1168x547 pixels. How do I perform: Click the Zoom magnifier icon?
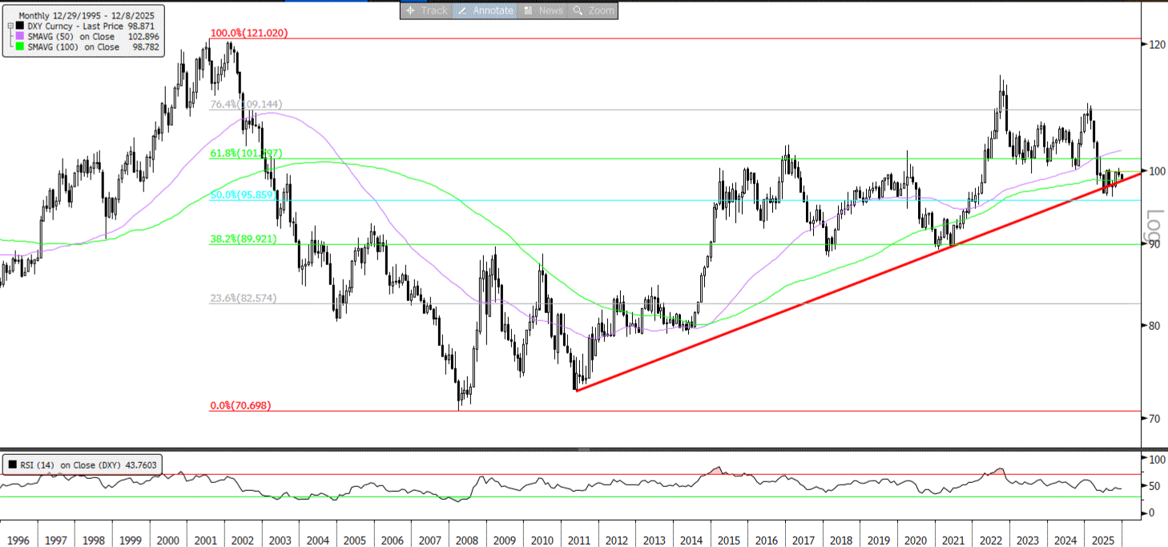[x=578, y=10]
